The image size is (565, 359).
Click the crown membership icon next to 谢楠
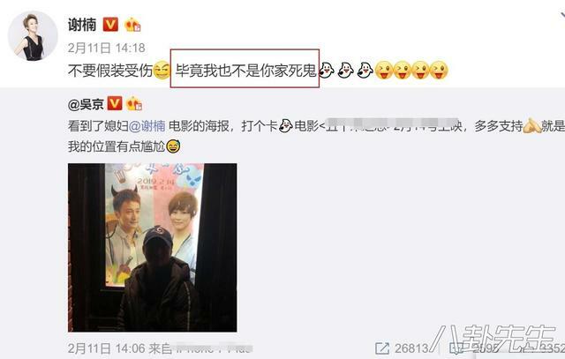tap(132, 25)
